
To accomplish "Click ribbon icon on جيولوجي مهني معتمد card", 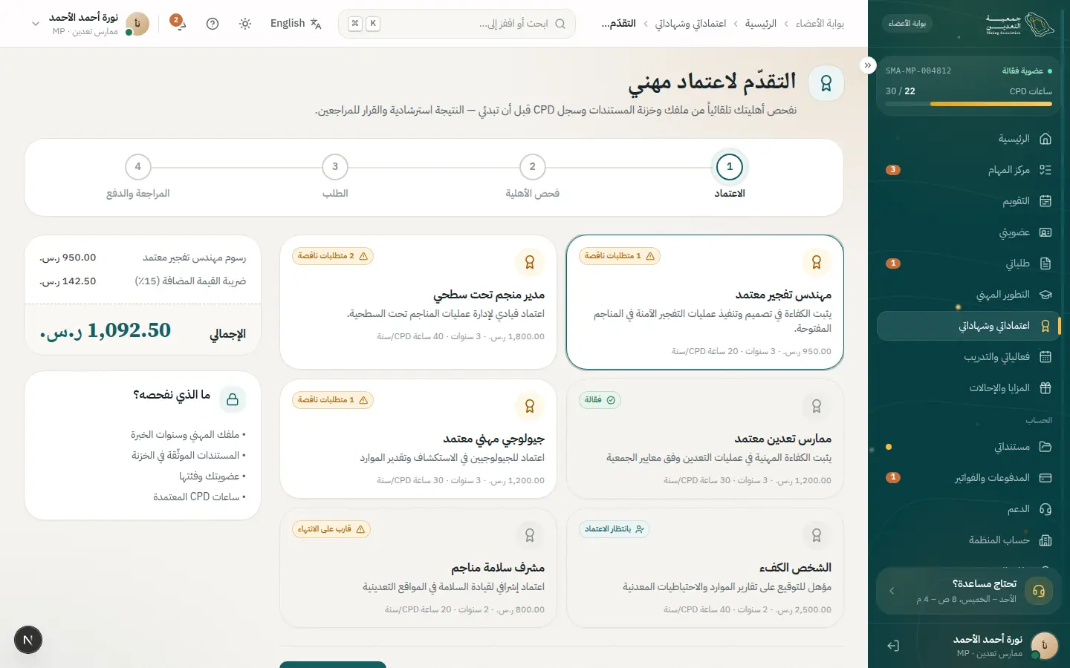I will tap(530, 406).
